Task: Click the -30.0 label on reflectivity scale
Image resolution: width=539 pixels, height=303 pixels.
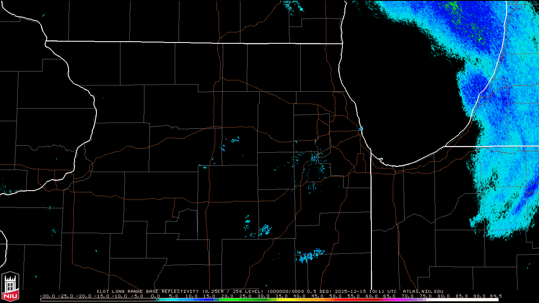Action: coord(46,296)
